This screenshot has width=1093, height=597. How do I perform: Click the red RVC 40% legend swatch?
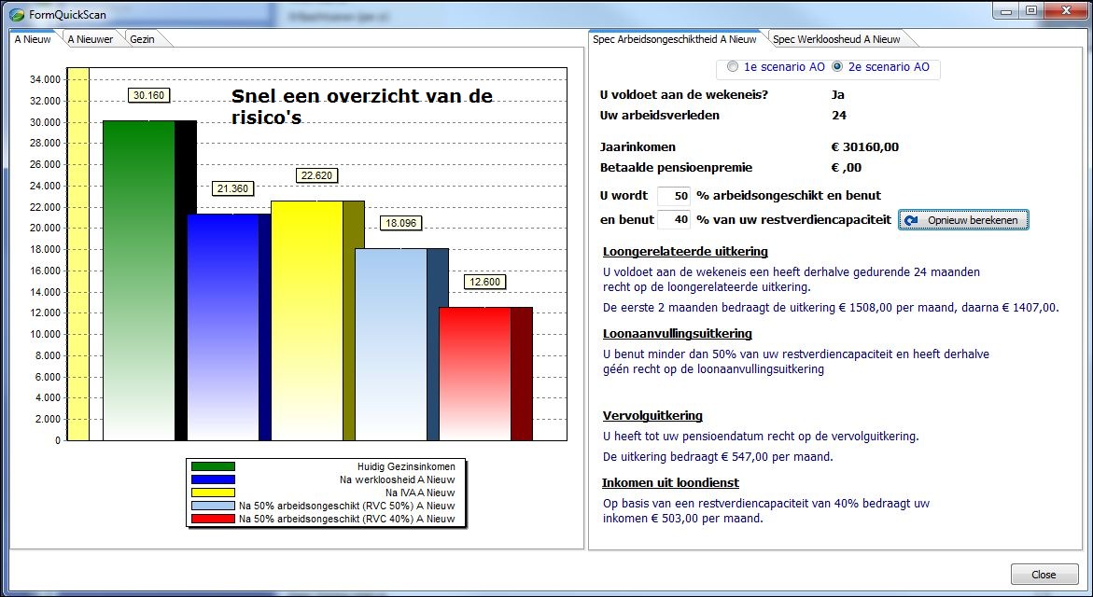coord(214,519)
